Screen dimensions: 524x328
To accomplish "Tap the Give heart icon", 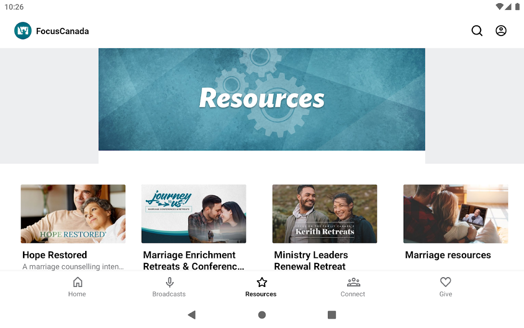I will 445,282.
